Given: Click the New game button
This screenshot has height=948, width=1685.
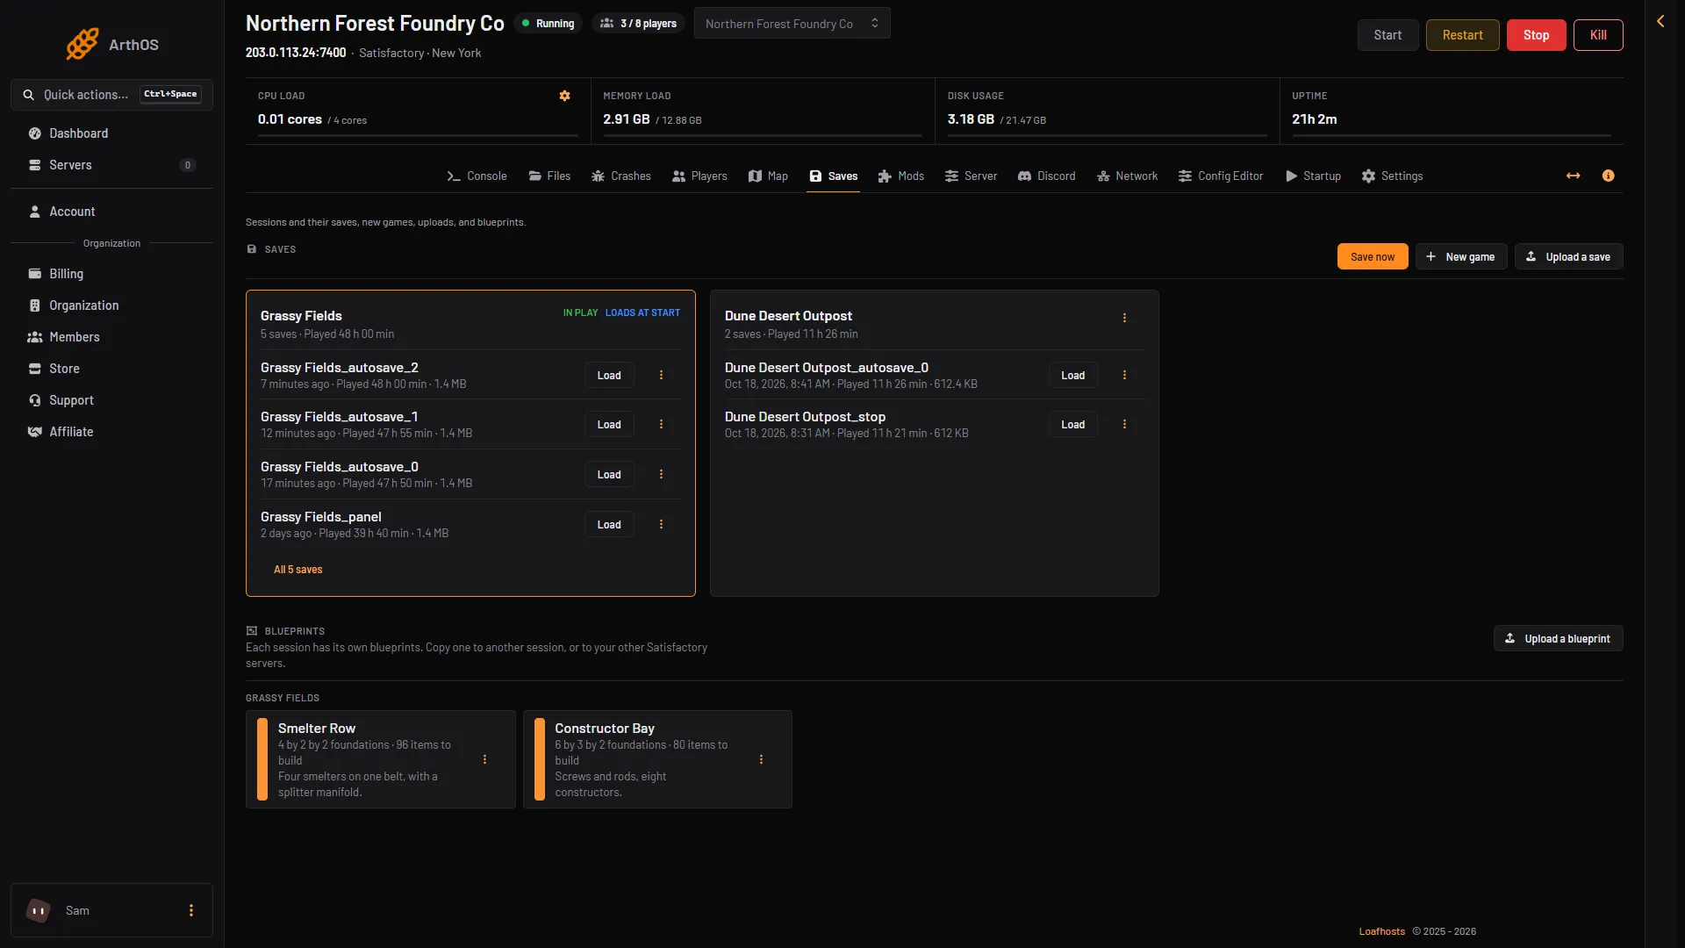Looking at the screenshot, I should (x=1461, y=256).
